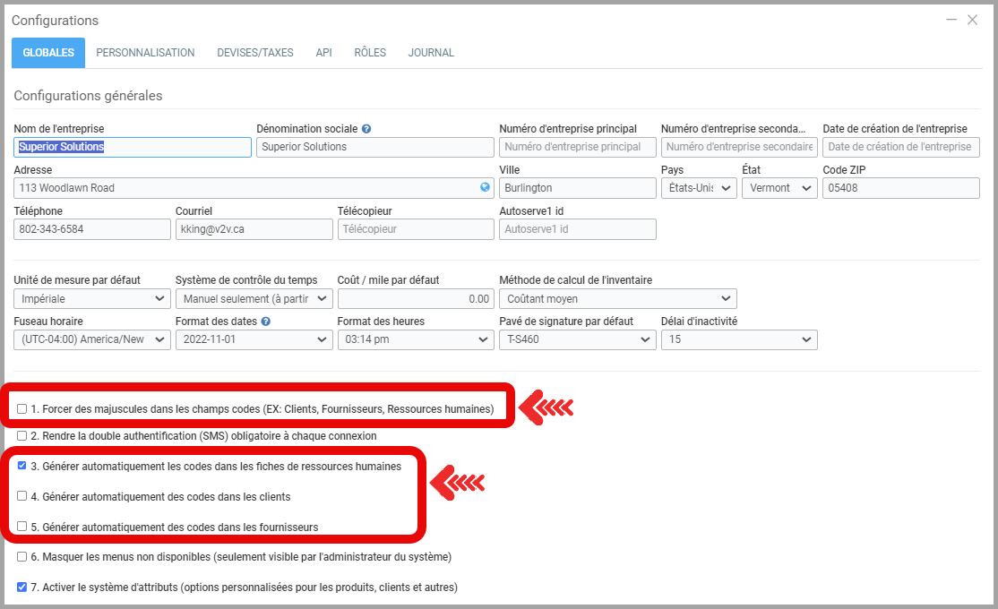Open the Pays dropdown
Viewport: 998px width, 609px height.
coord(699,188)
